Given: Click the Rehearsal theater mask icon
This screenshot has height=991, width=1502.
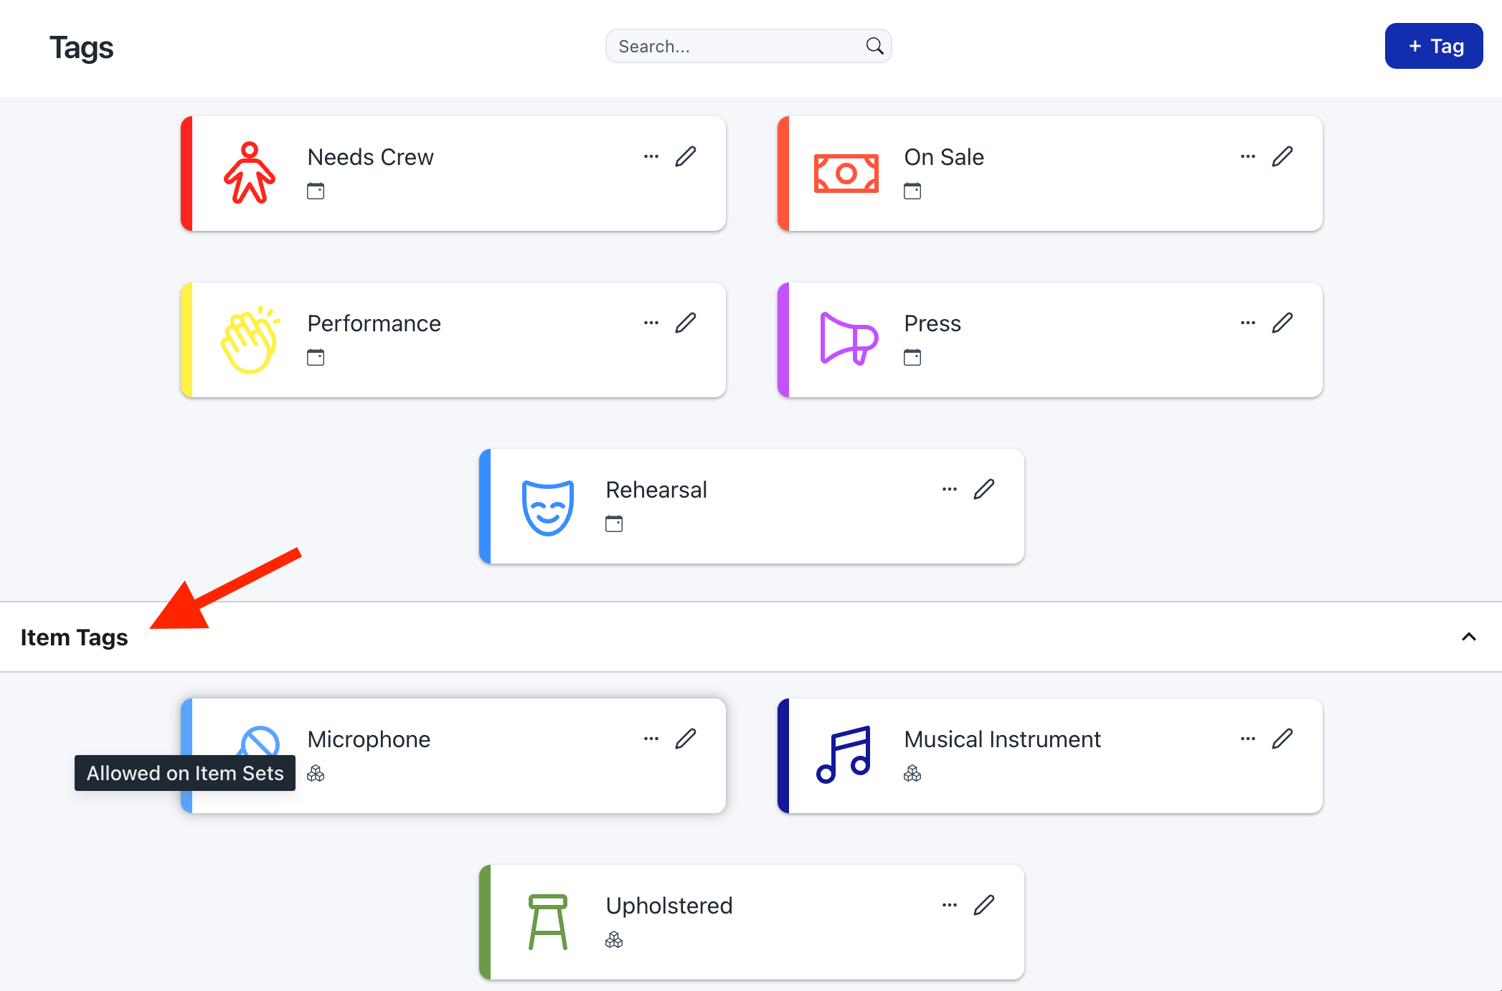Looking at the screenshot, I should (x=548, y=508).
